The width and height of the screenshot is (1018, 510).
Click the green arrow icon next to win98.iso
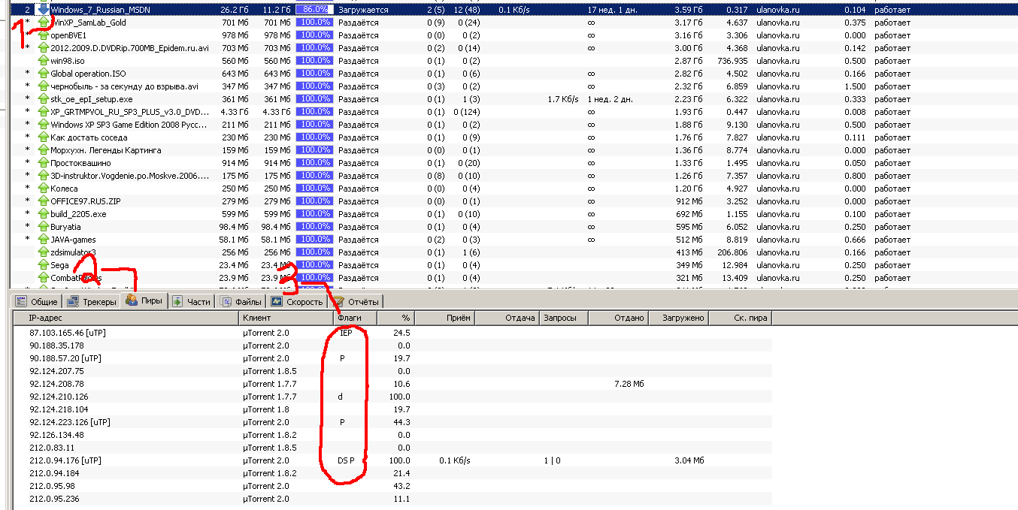[x=43, y=61]
